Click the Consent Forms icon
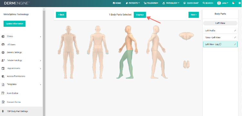Viewport: 242px width, 116px height. [3, 102]
